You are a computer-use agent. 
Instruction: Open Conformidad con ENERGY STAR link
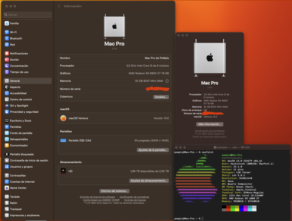pos(101,200)
